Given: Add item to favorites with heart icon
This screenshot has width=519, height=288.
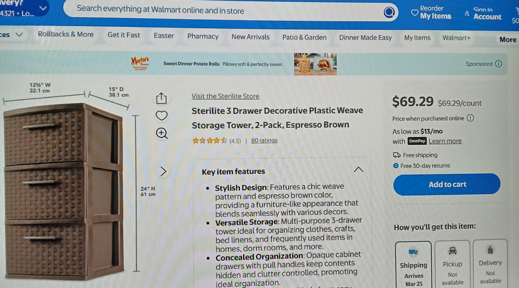Looking at the screenshot, I should tap(162, 115).
